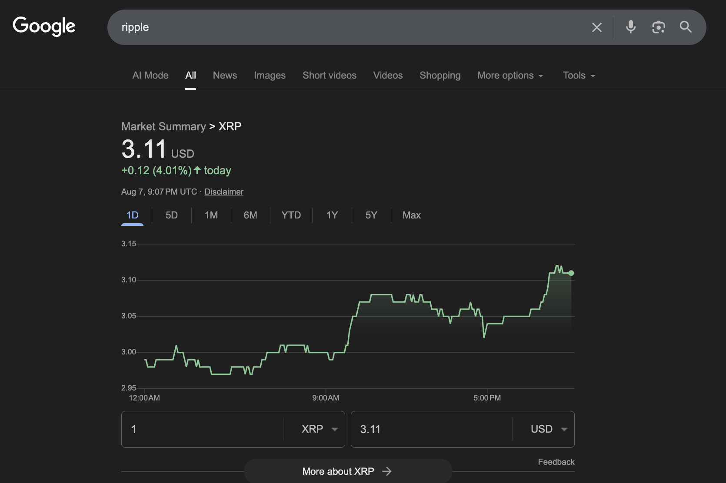Clear the search box with the X
The width and height of the screenshot is (726, 483).
[x=597, y=27]
